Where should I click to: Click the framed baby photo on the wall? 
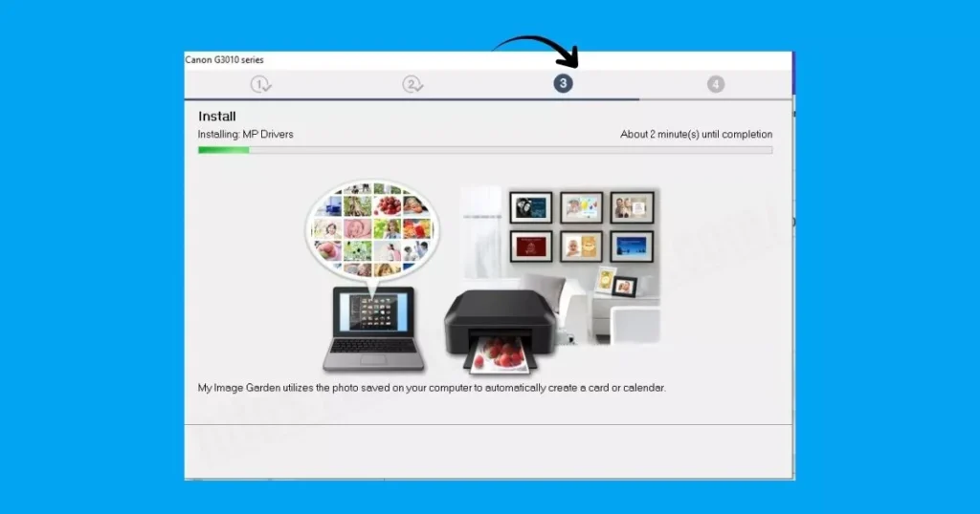[581, 246]
